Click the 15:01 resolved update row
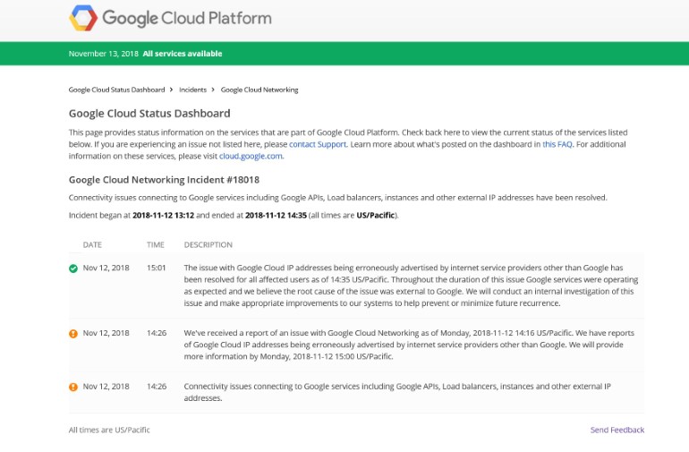Viewport: 689px width, 452px height. [x=358, y=285]
